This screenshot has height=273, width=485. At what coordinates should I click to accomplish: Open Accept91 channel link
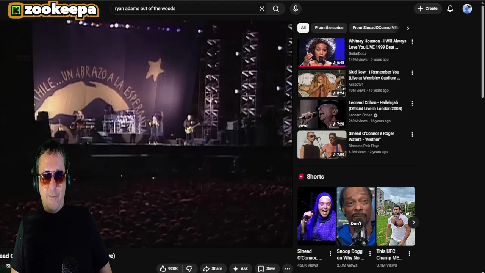point(356,85)
